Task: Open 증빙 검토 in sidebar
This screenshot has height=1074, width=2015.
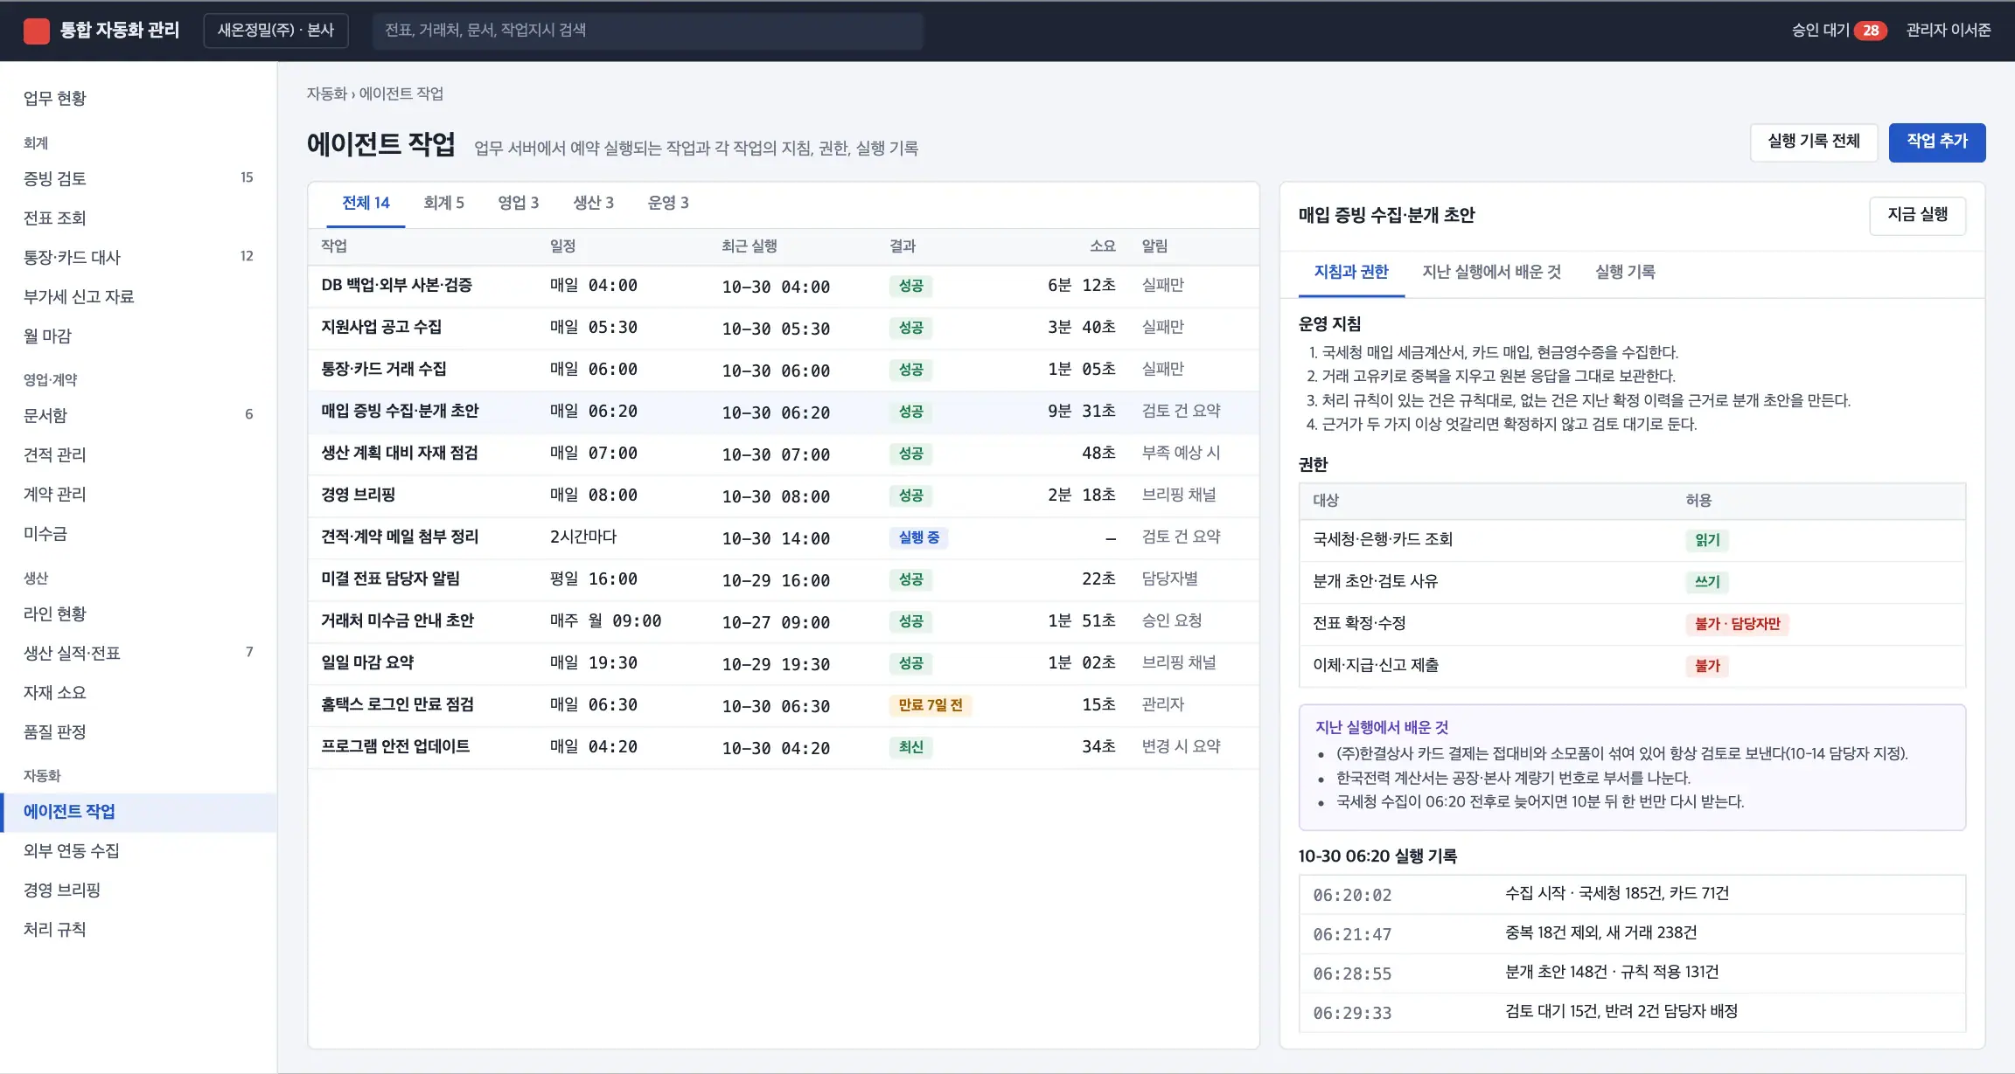Action: [x=138, y=179]
